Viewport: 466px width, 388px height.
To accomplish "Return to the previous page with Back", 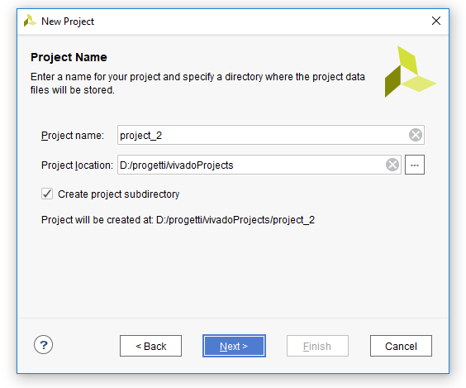I will [150, 346].
